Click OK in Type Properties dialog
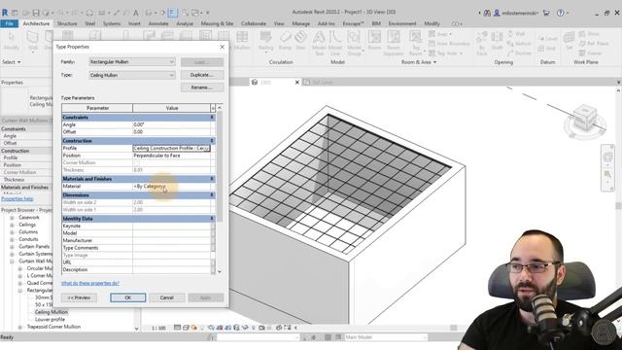622x350 pixels. point(127,297)
